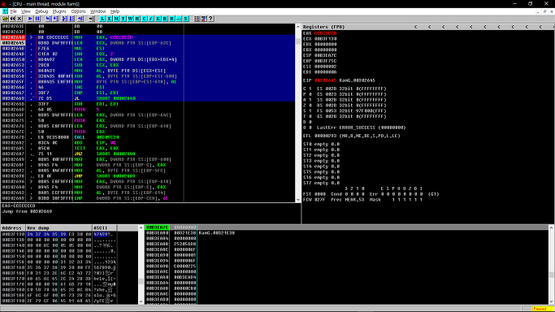The height and width of the screenshot is (312, 555).
Task: Click Execute till return toolbar icon
Action: (80, 19)
